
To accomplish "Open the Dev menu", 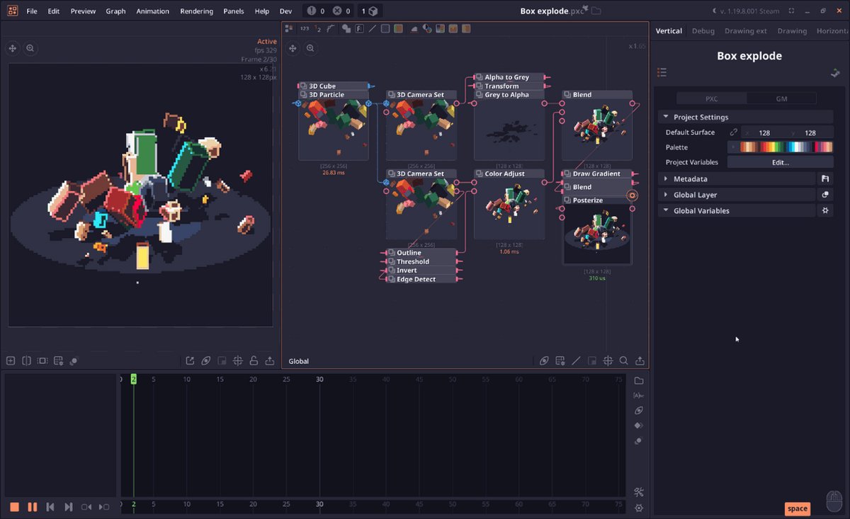I will [285, 11].
